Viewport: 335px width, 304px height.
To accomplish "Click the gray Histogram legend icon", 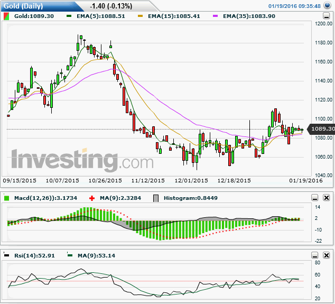I will tap(156, 198).
